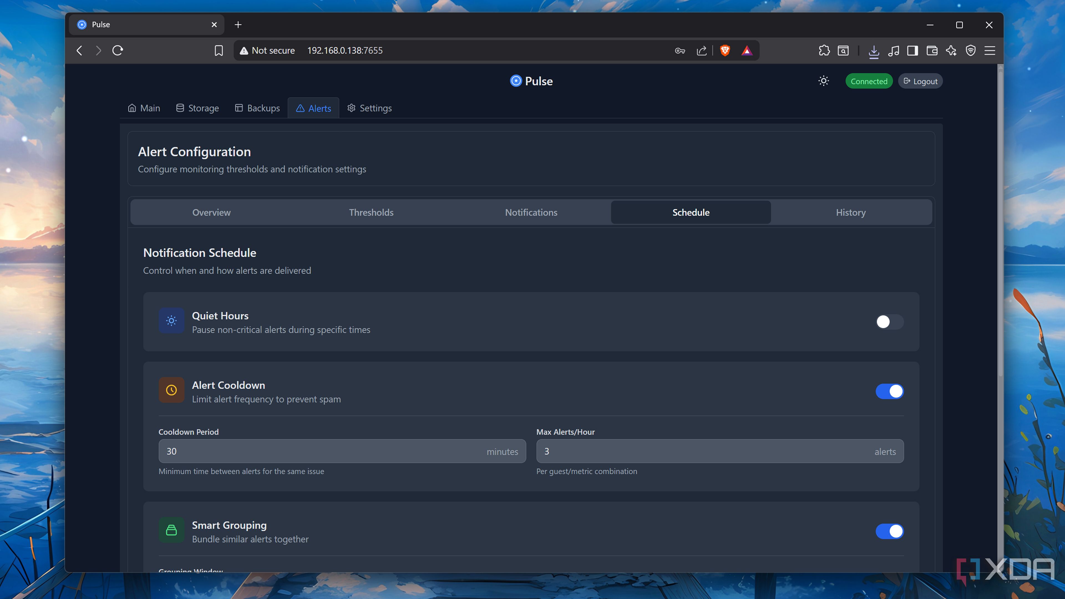Bookmark this page icon
Viewport: 1065px width, 599px height.
(x=219, y=50)
